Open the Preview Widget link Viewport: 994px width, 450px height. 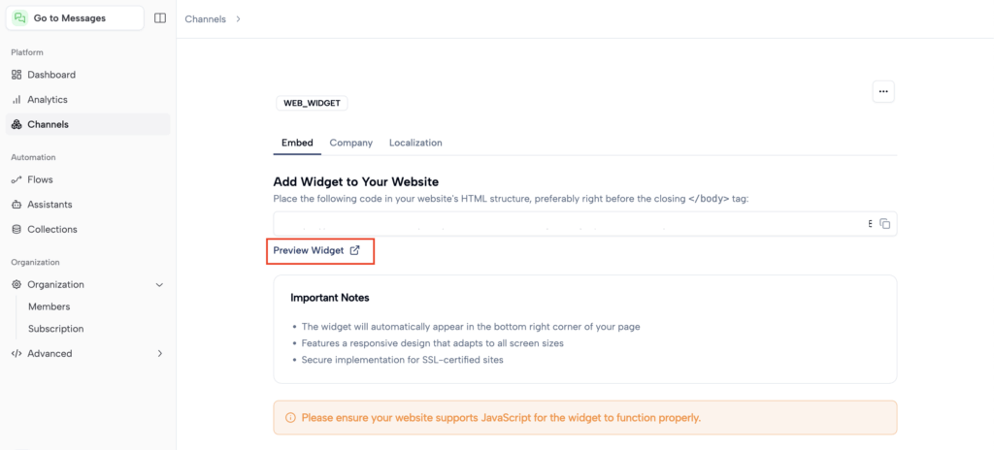(316, 250)
